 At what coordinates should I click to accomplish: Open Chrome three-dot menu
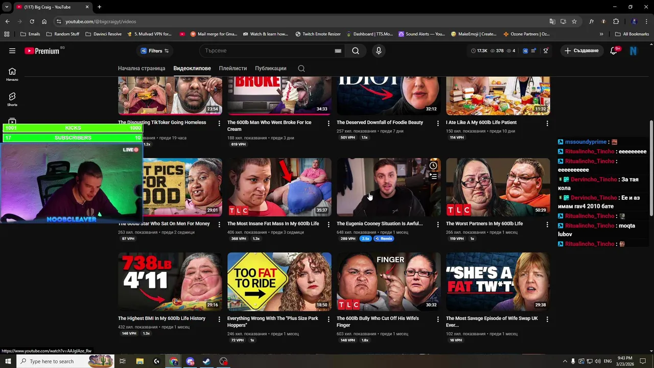coord(647,21)
